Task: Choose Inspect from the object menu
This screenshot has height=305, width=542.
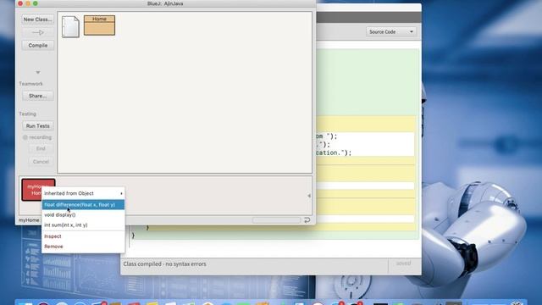Action: coord(83,236)
